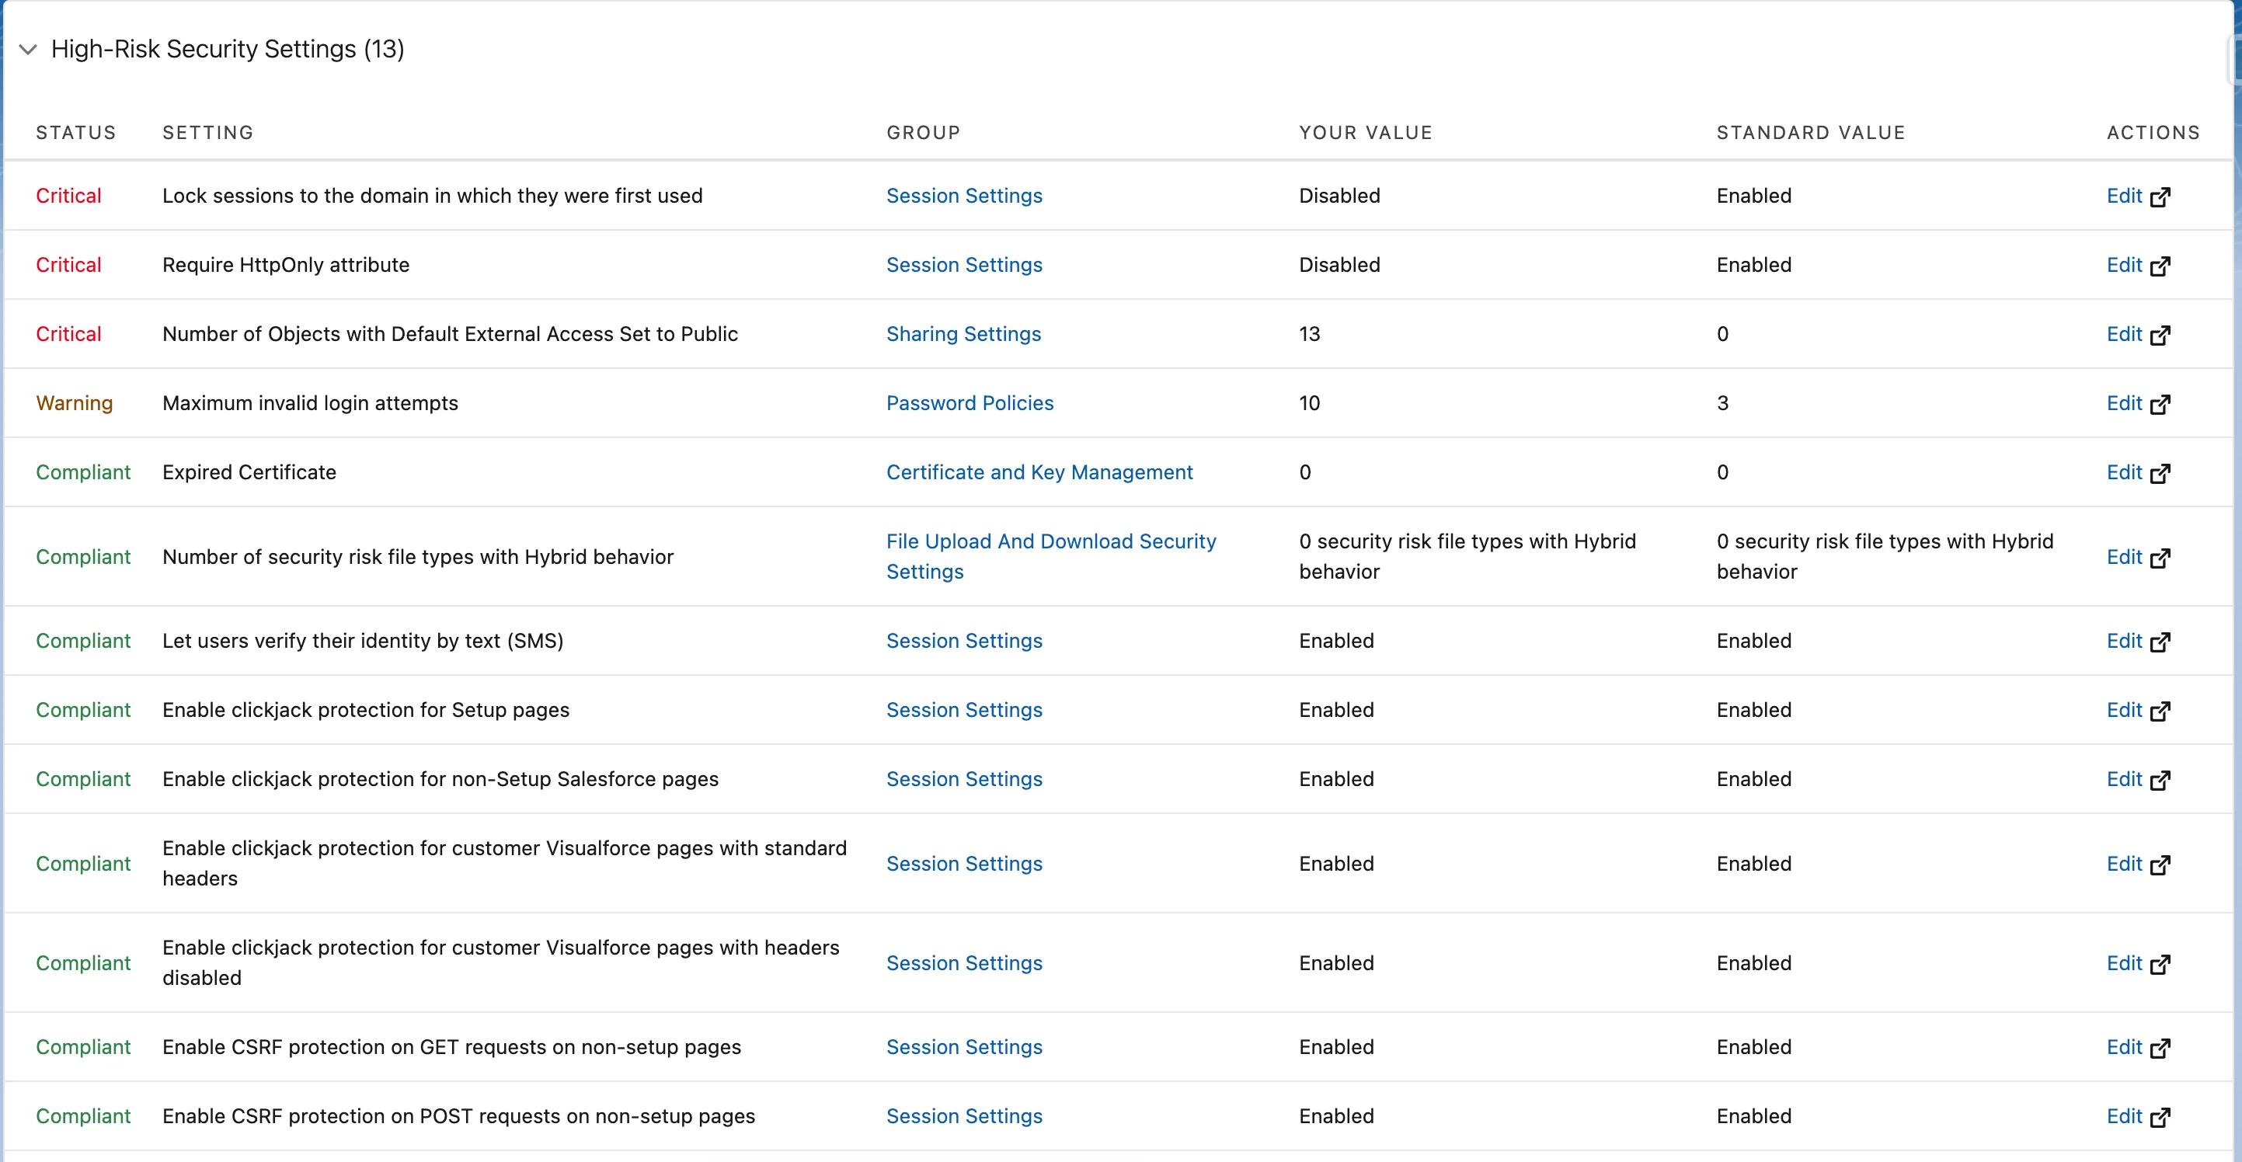This screenshot has width=2242, height=1162.
Task: Open external-link icon for Hybrid behavior file types row
Action: (x=2160, y=558)
